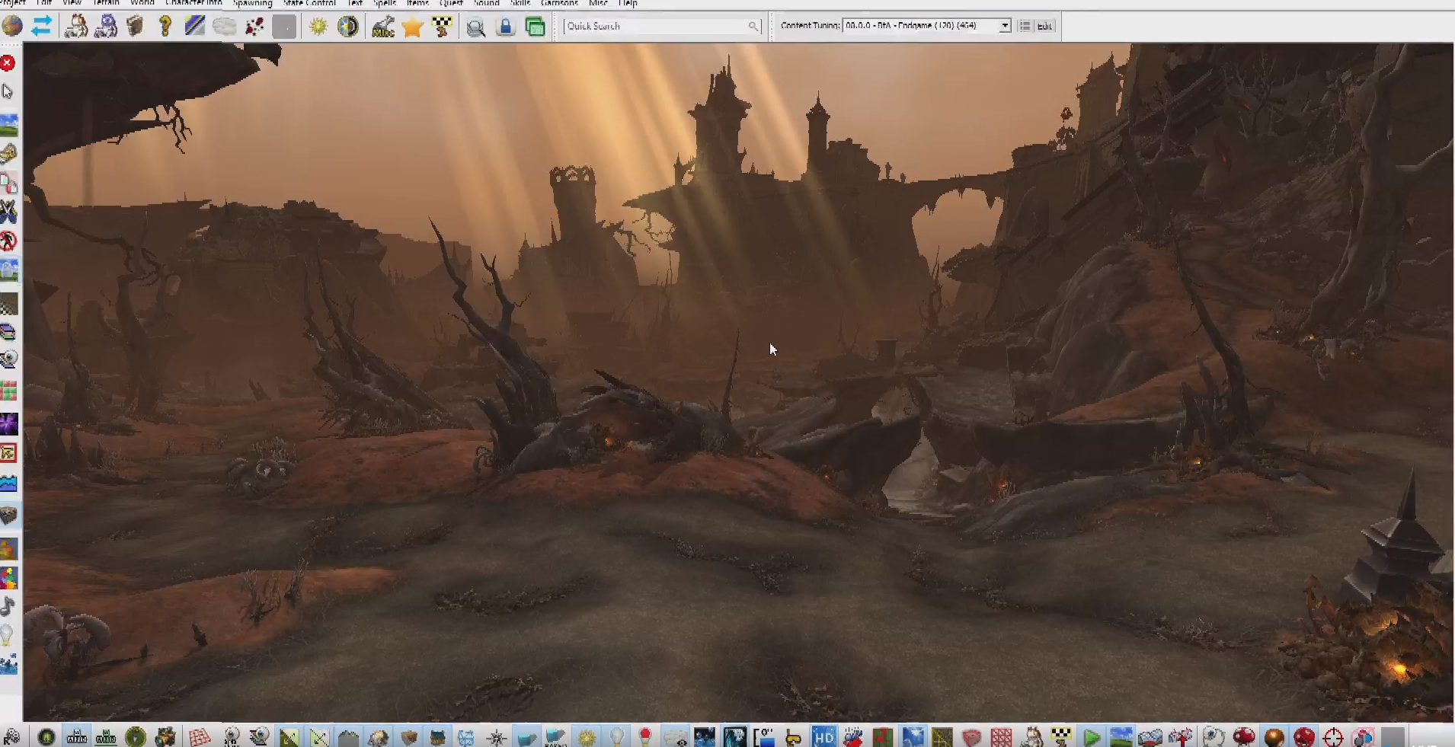Screen dimensions: 1455x747
Task: Toggle the red grid icon in bottom toolbar
Action: click(x=200, y=737)
